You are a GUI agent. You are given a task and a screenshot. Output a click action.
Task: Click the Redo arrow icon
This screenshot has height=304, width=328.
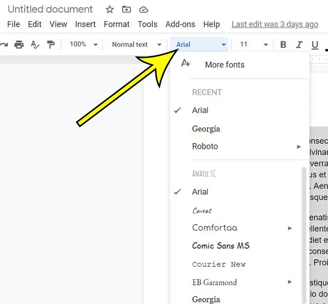(4, 45)
